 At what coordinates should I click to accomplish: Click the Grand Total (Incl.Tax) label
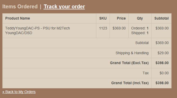(x=130, y=83)
